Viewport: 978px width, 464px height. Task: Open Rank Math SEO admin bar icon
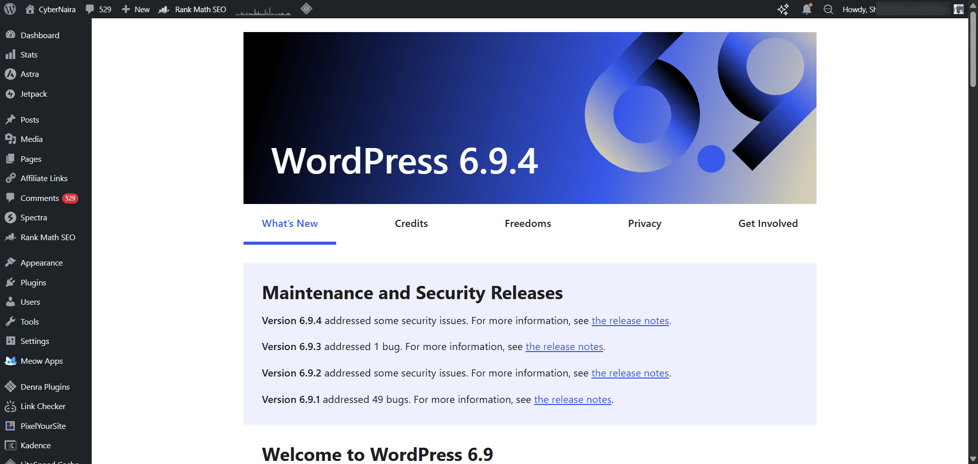tap(164, 9)
